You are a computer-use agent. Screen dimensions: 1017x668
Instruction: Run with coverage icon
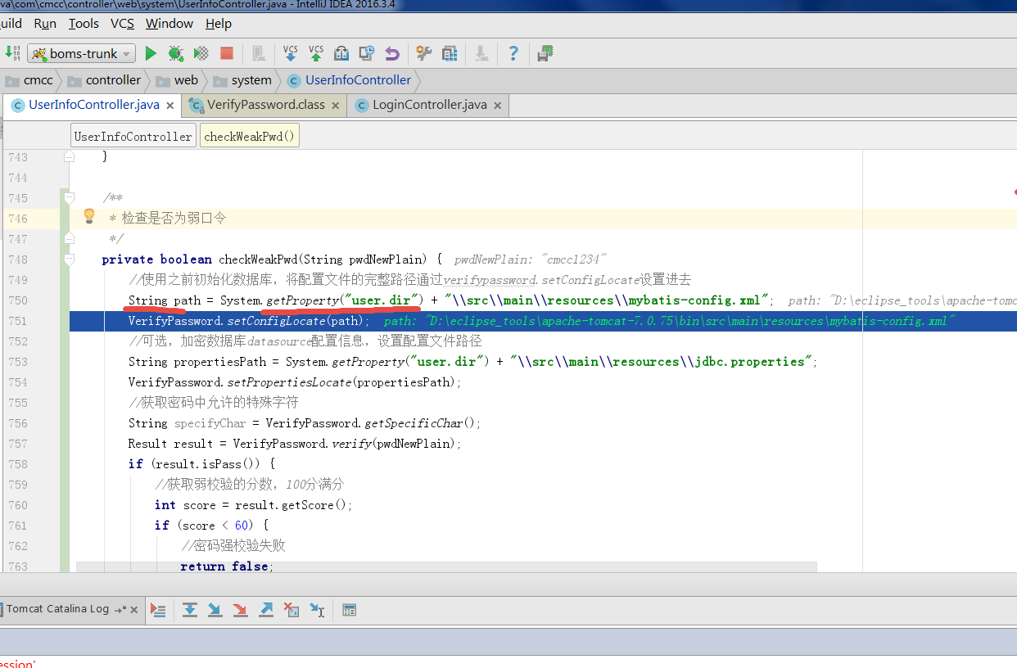201,53
